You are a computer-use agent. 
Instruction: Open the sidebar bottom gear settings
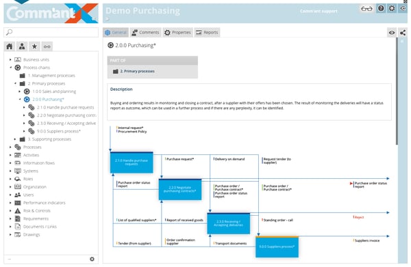pos(92,259)
